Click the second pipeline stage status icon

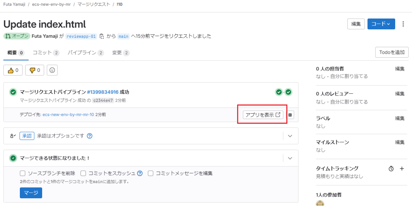coord(288,92)
